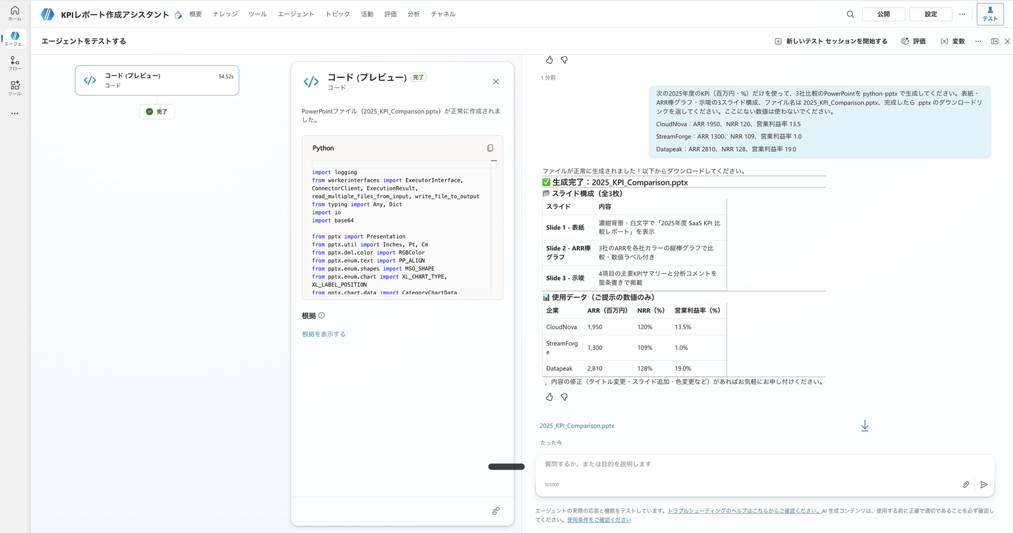Click the 'Python' code block heading
1013x533 pixels.
click(x=323, y=148)
